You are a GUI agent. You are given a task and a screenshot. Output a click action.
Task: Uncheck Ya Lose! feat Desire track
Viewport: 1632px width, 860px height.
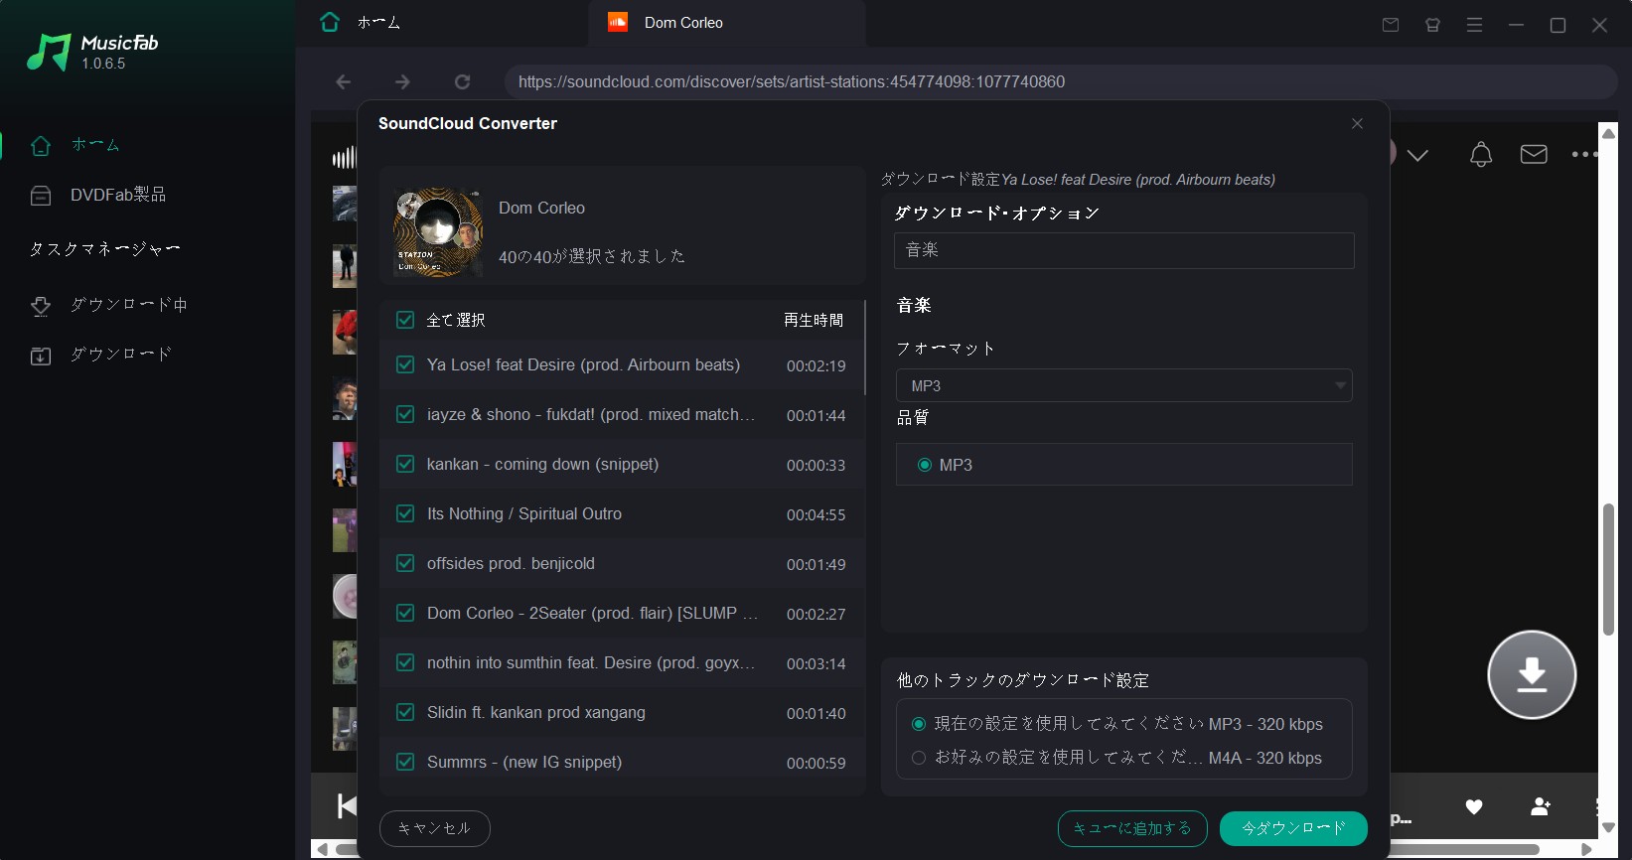pyautogui.click(x=405, y=364)
